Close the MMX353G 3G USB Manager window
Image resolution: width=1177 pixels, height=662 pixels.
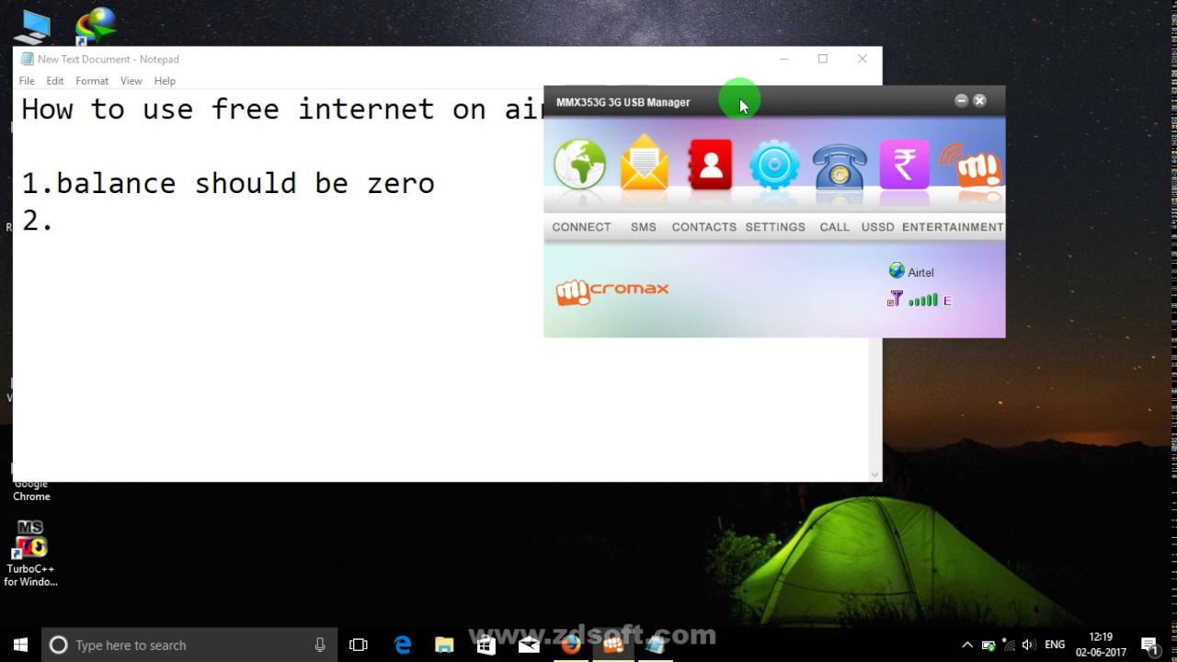tap(979, 101)
